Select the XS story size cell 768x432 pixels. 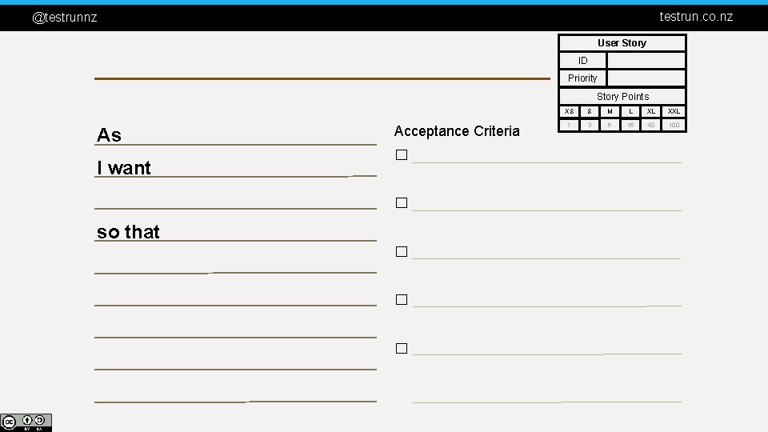pos(569,111)
